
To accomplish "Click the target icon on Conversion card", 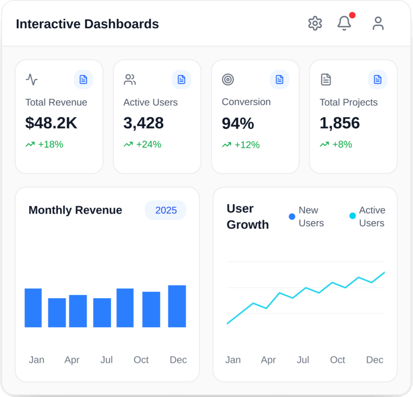I will click(x=228, y=80).
